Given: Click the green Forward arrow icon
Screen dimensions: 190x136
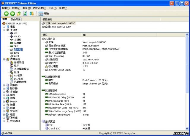Looking at the screenshot, I should [12, 14].
